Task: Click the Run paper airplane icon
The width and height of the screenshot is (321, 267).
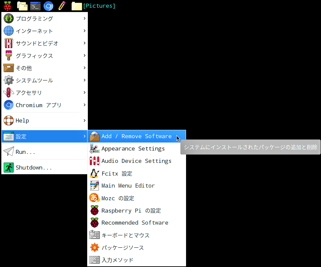Action: [9, 152]
